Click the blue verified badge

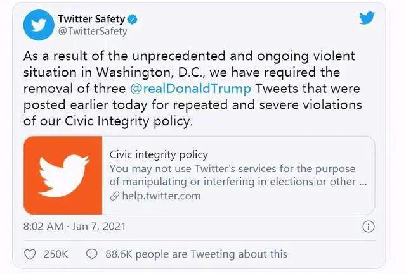click(131, 19)
